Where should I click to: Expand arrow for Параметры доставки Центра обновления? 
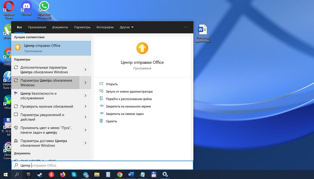point(86,143)
